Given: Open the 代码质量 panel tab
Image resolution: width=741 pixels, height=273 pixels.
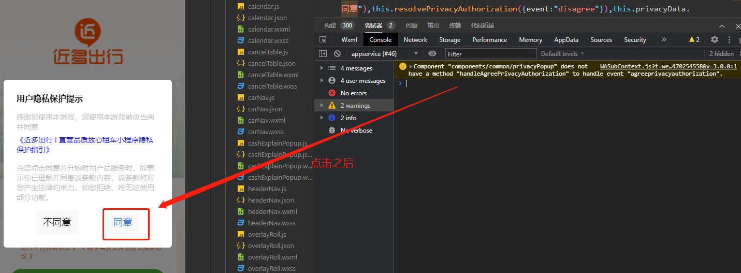Looking at the screenshot, I should pos(483,25).
